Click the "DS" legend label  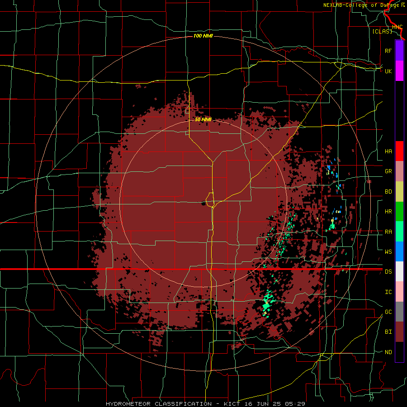[388, 272]
